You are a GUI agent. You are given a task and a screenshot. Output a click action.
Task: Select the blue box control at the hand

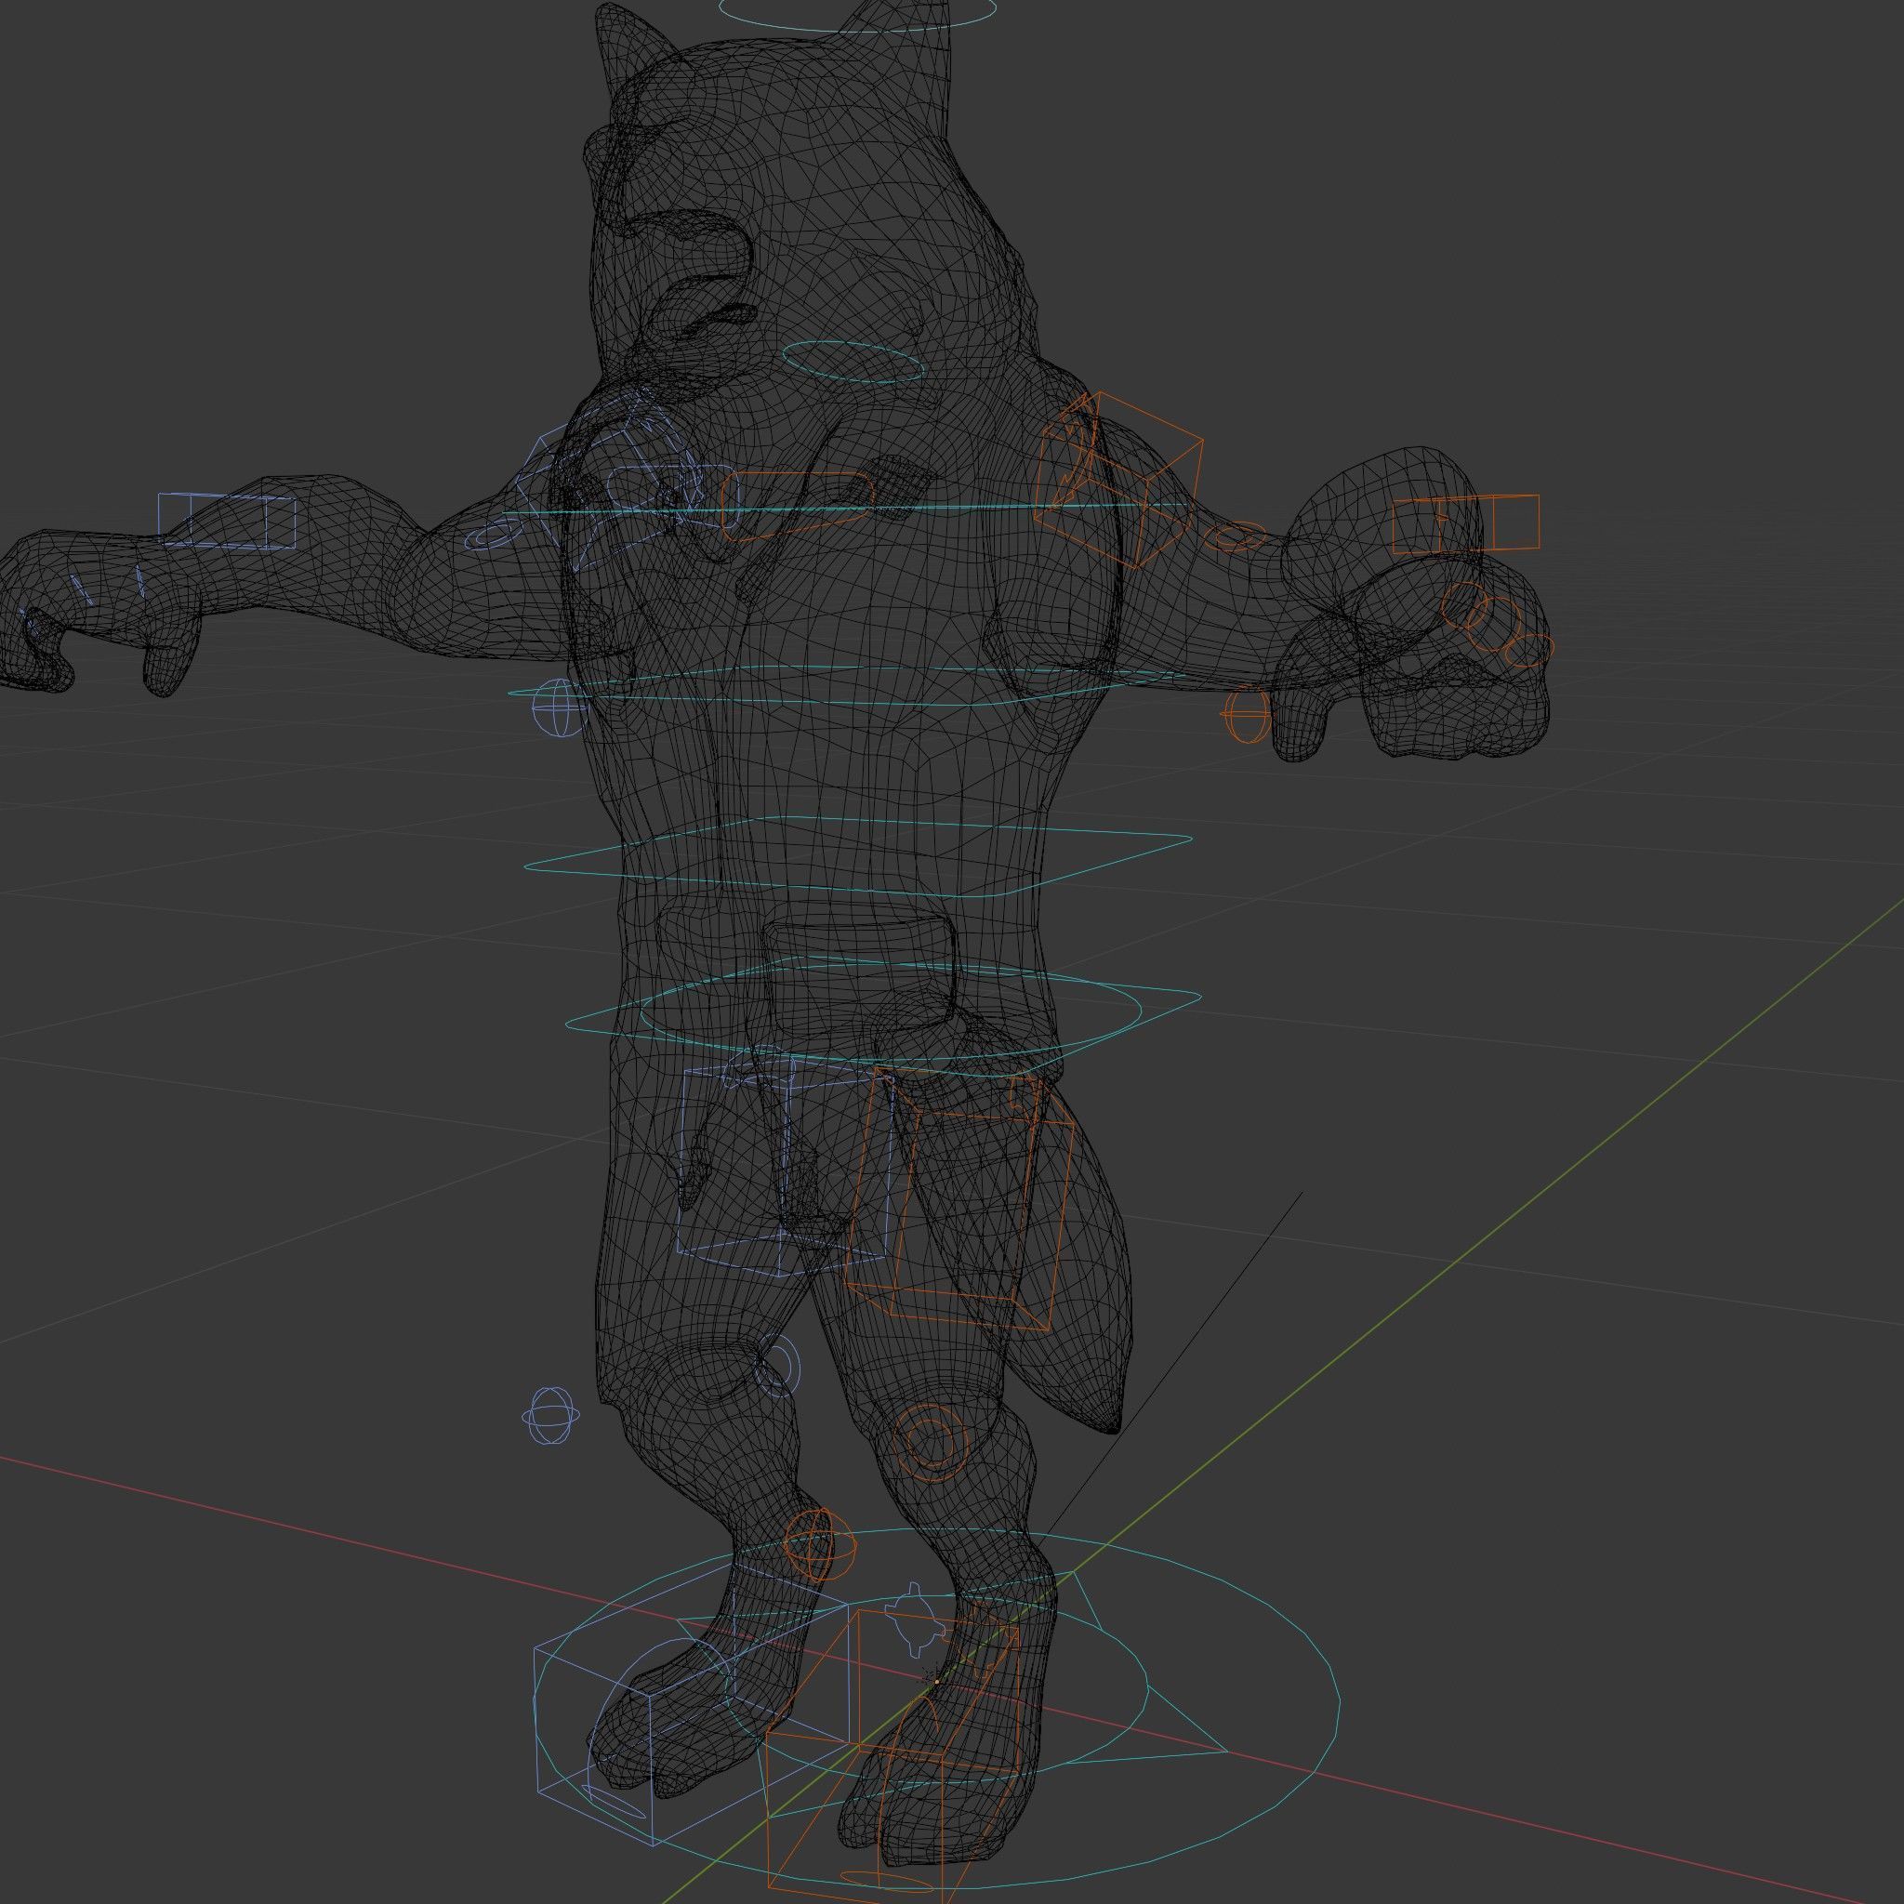point(227,521)
